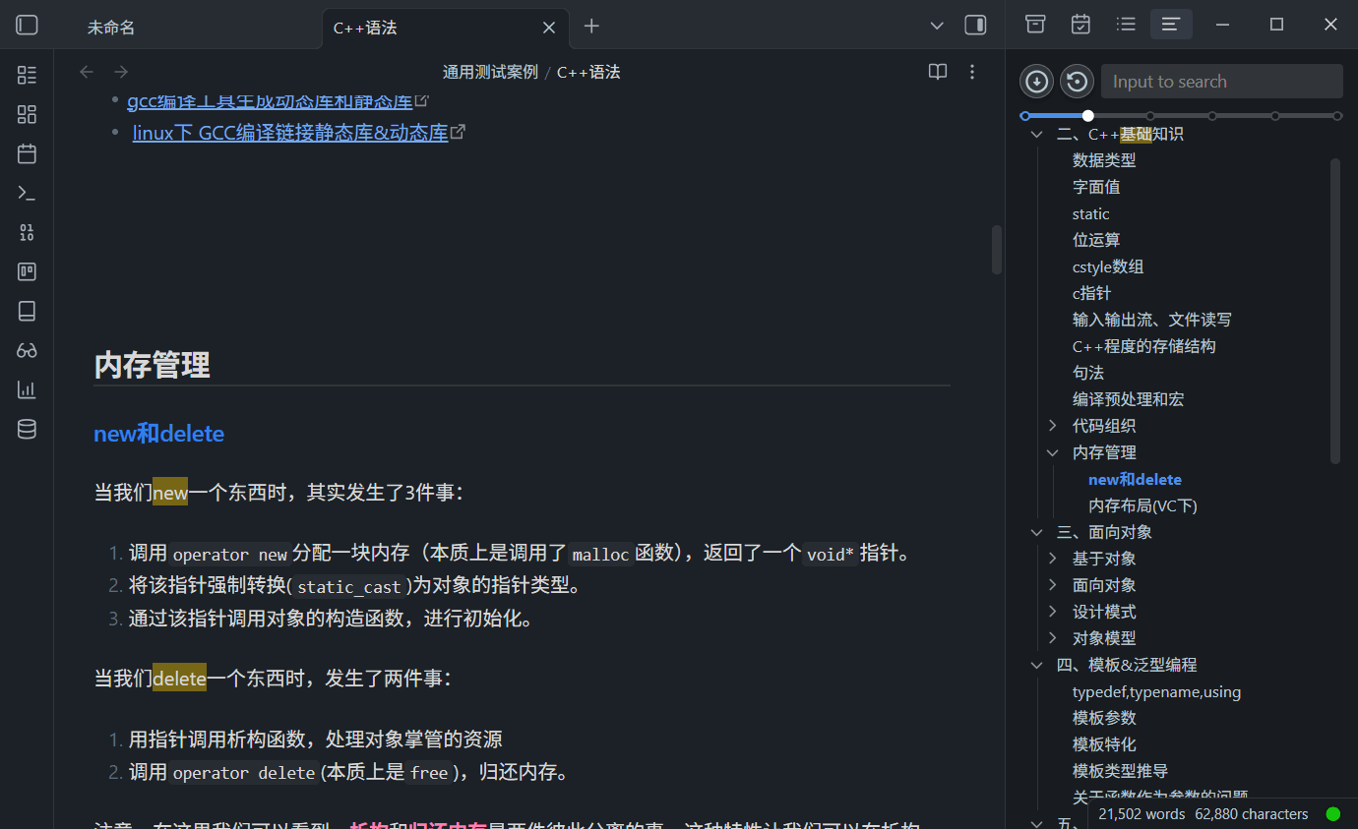Jump to 内存布局(VC下) in the outline
The height and width of the screenshot is (829, 1358).
(x=1142, y=505)
